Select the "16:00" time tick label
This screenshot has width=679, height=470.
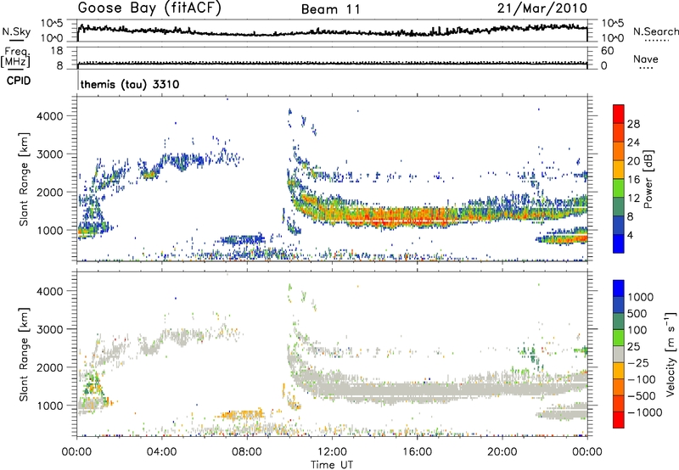417,452
